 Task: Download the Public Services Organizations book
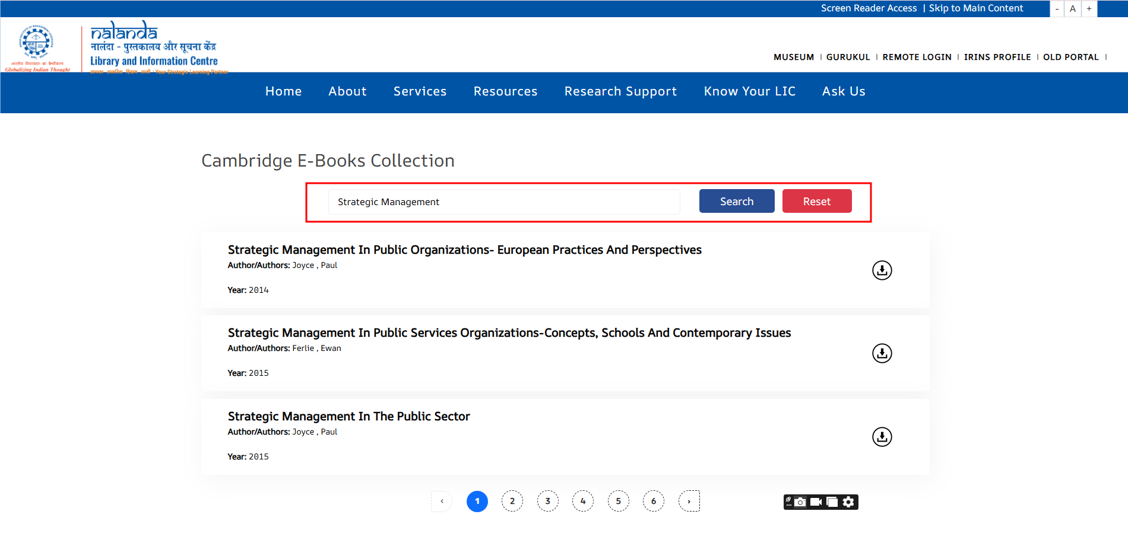coord(882,353)
